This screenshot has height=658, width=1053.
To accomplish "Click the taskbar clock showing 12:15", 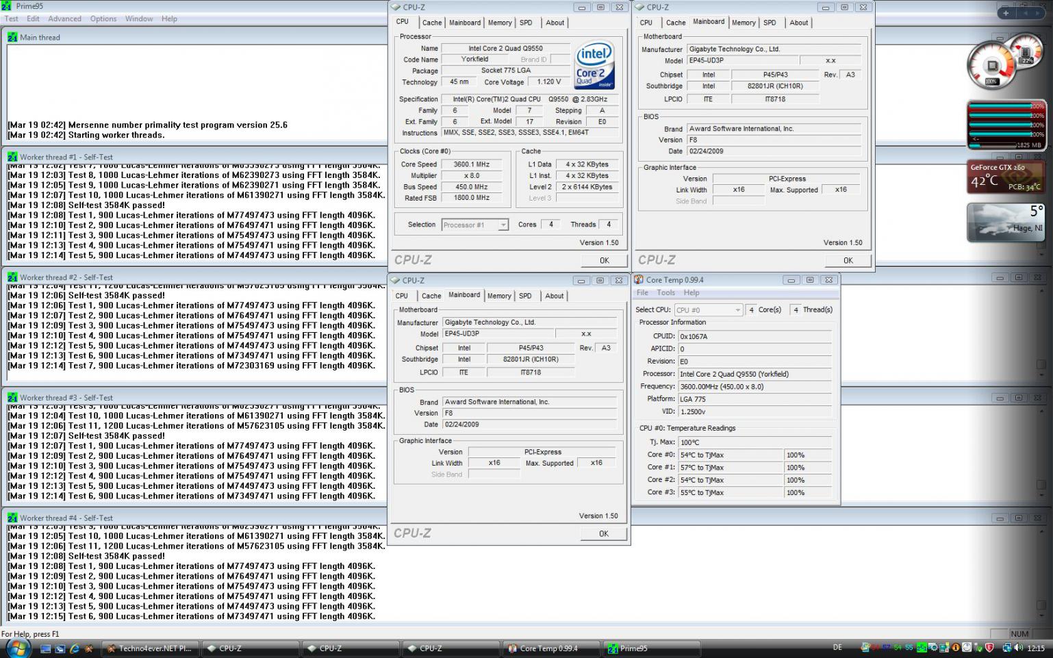I will pos(1036,648).
